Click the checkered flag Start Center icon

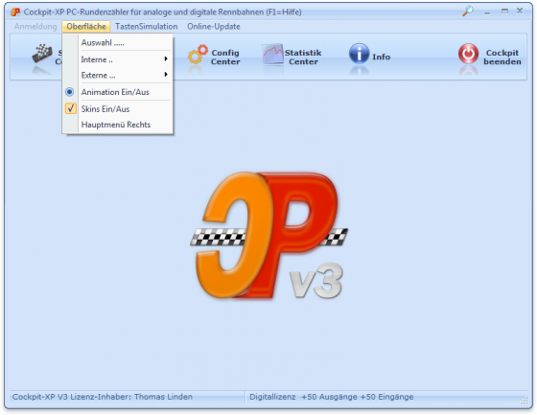[42, 54]
